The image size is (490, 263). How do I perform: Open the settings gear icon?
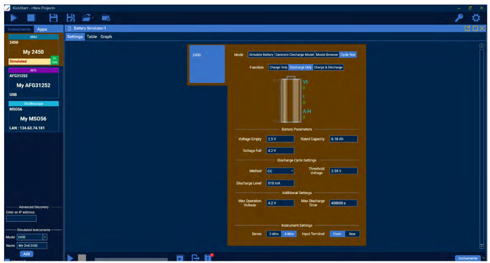[x=476, y=18]
